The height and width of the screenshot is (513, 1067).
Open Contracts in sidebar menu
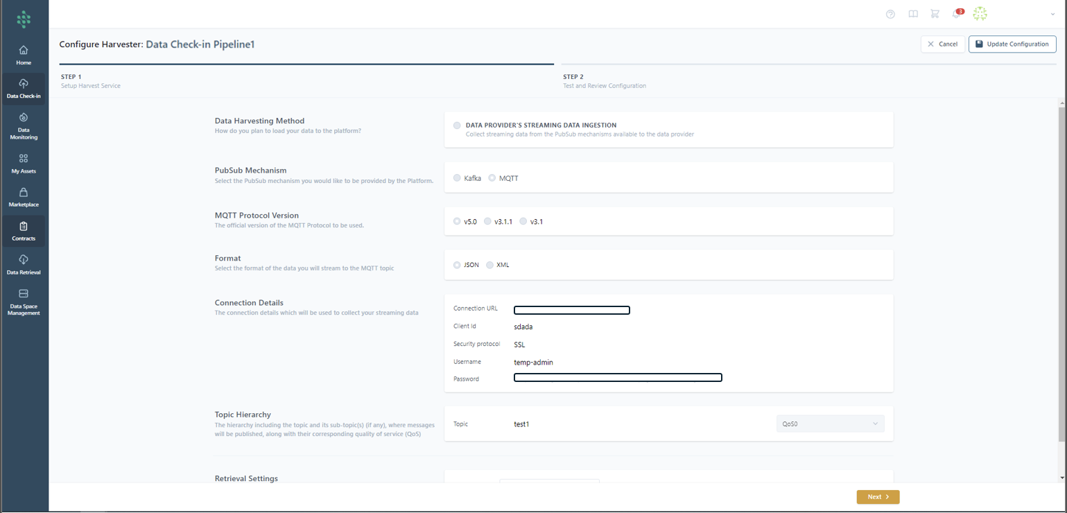24,231
